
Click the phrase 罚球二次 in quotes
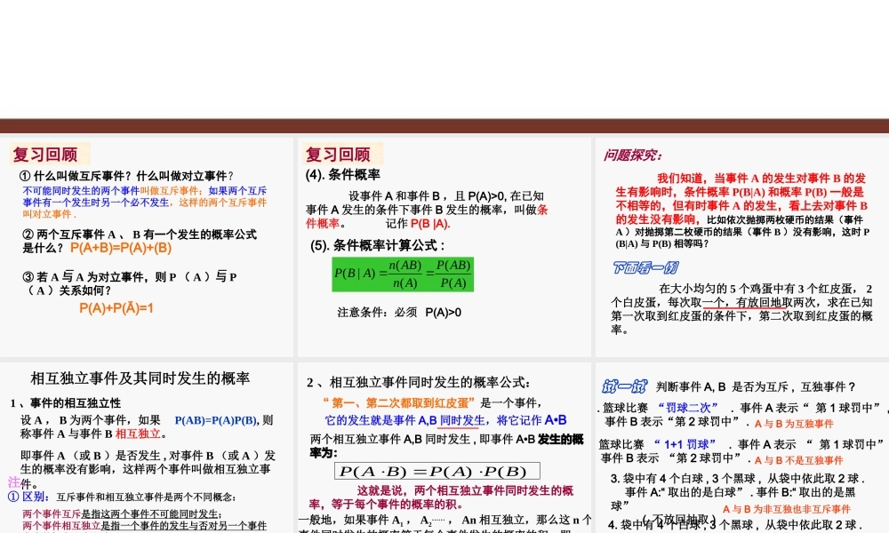click(x=690, y=406)
